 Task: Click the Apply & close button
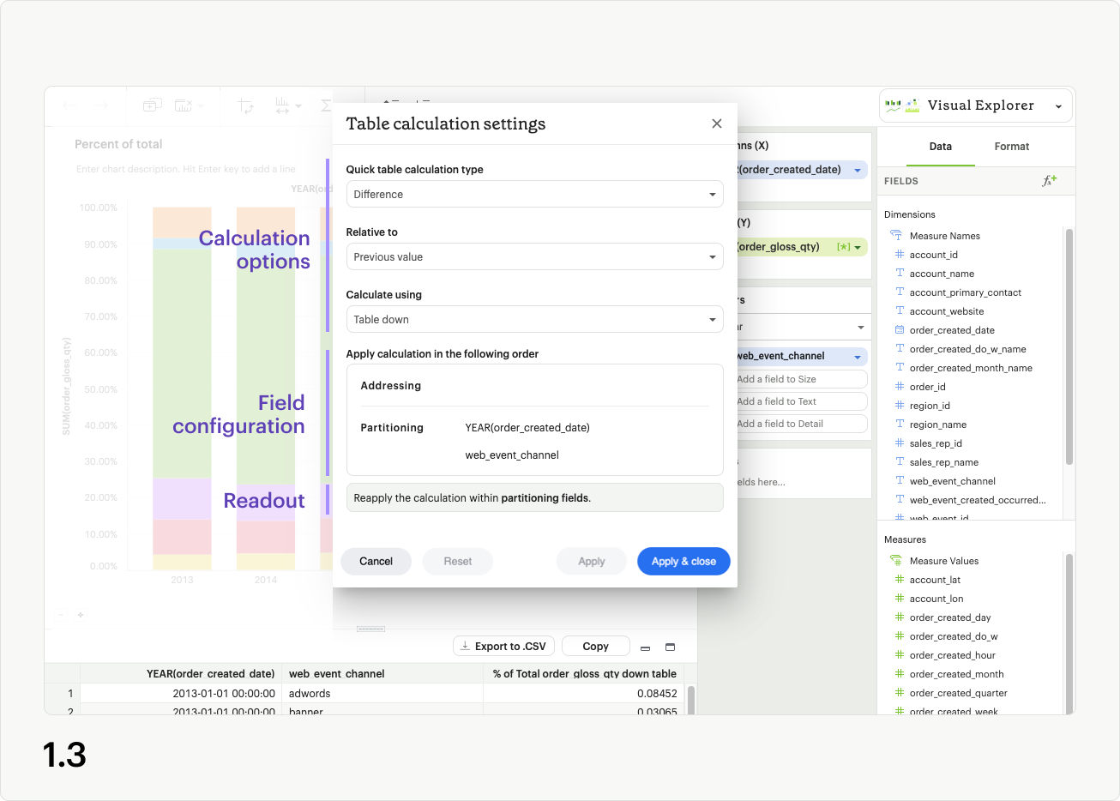coord(683,561)
